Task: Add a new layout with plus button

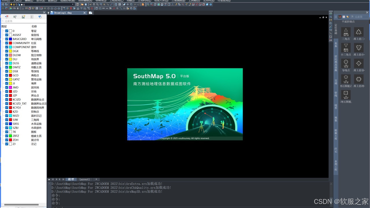Action: point(96,179)
